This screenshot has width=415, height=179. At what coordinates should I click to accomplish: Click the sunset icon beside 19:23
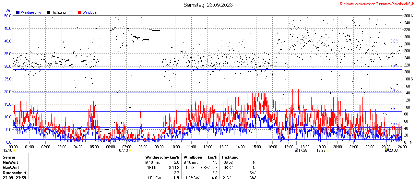328,150
